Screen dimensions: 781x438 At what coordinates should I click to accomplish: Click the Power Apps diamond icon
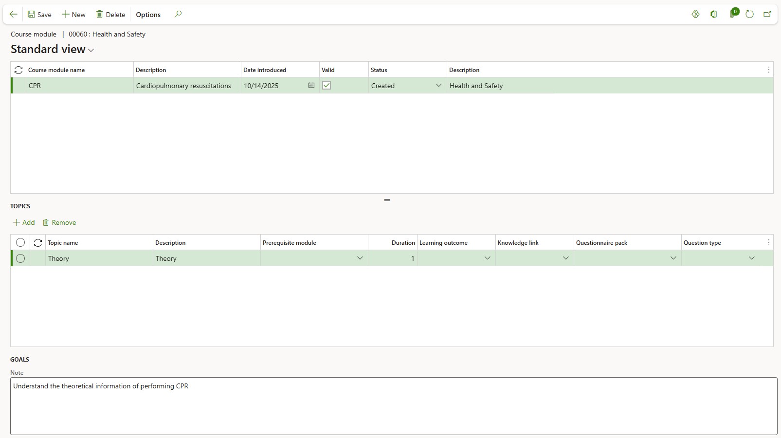pyautogui.click(x=695, y=15)
